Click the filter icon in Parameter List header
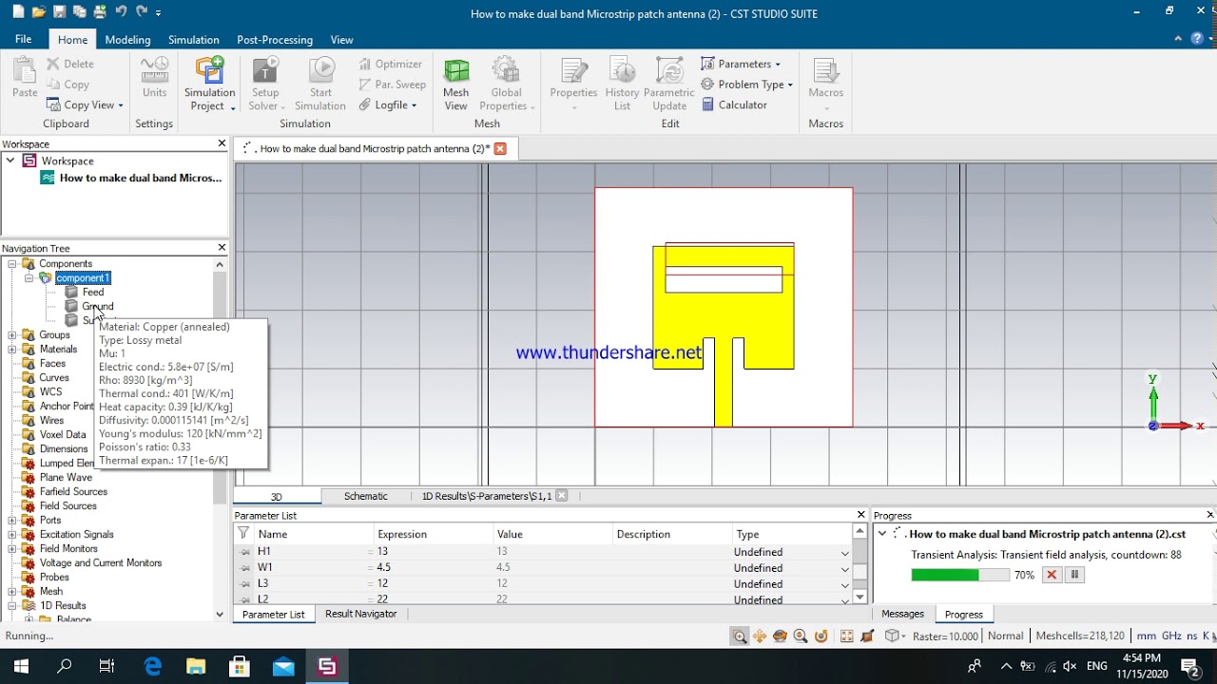This screenshot has height=684, width=1217. point(243,533)
